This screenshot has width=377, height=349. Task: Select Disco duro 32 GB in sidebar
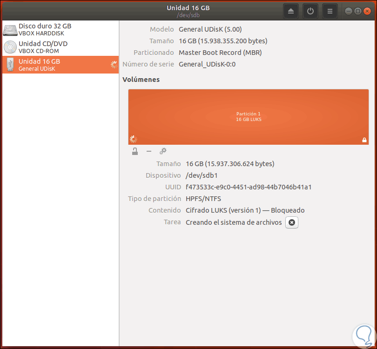[x=61, y=29]
